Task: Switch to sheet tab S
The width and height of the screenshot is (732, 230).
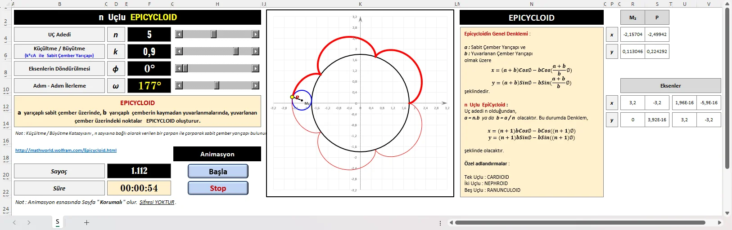Action: pos(58,222)
